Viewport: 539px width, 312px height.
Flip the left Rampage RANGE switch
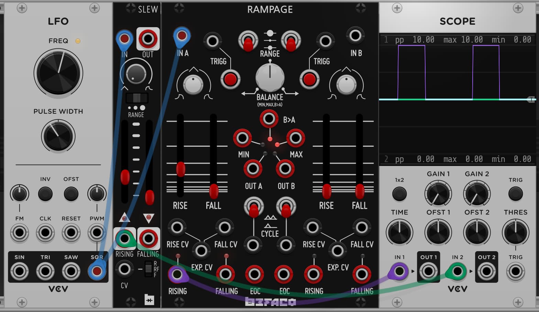[248, 41]
